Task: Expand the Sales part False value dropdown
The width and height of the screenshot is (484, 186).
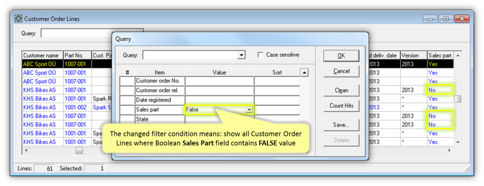Action: coord(249,110)
